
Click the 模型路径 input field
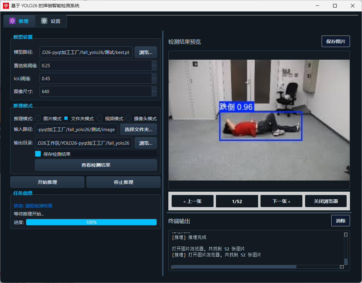click(x=86, y=52)
